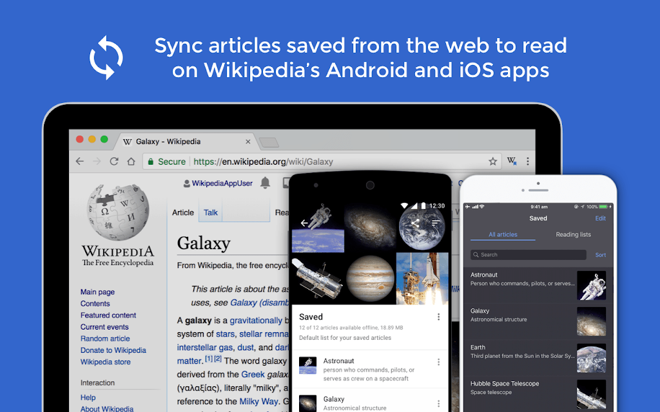Viewport: 660px width, 412px height.
Task: Click the address bar URL
Action: click(263, 162)
